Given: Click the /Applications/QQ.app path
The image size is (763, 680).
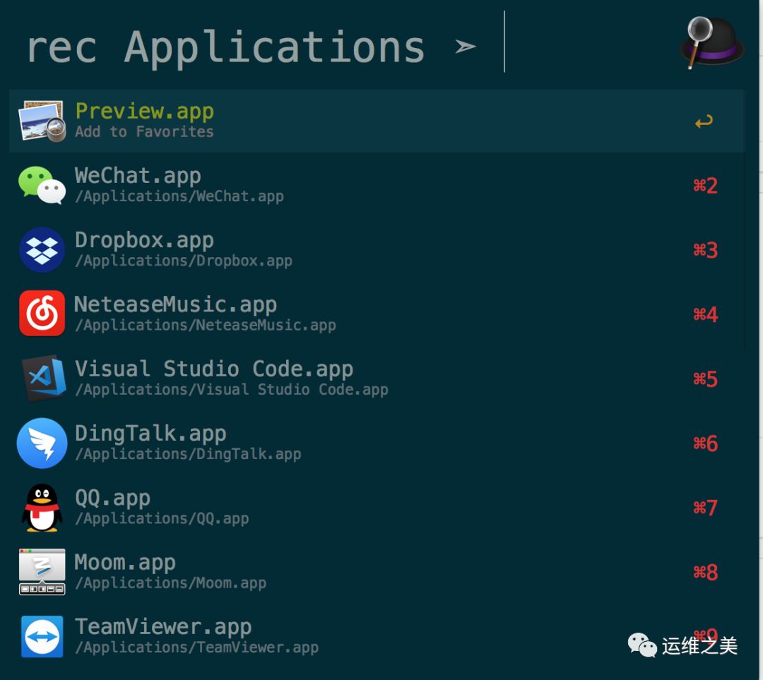Looking at the screenshot, I should 162,518.
